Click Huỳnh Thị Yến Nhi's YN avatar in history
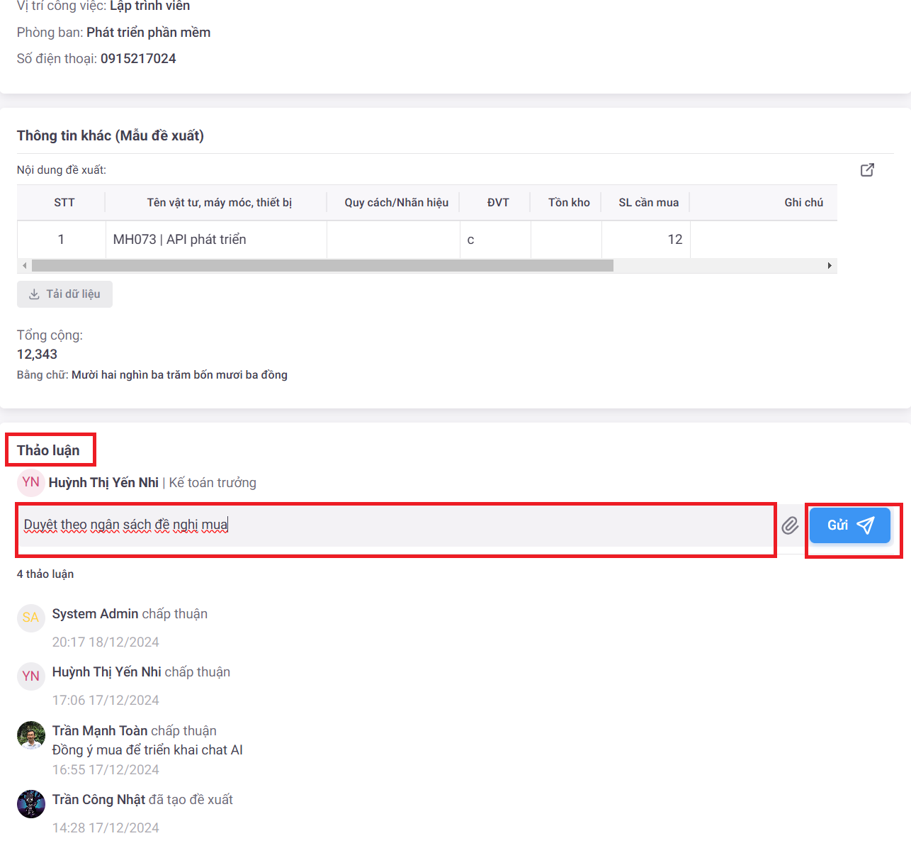The image size is (911, 853). tap(30, 676)
